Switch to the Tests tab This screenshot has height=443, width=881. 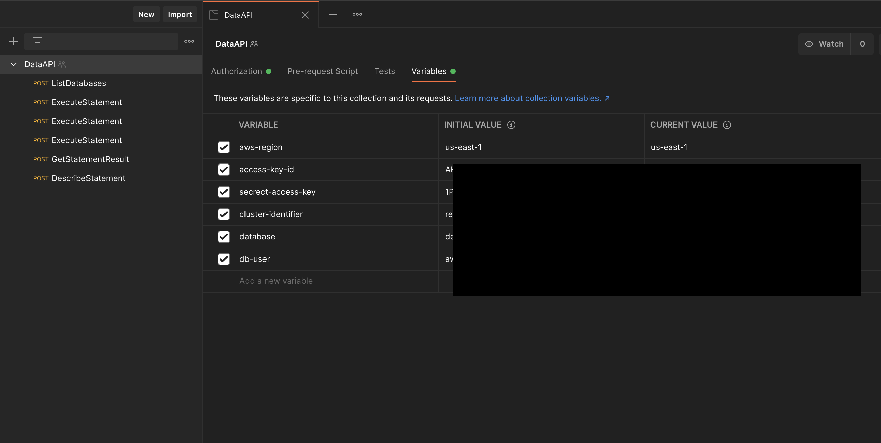pyautogui.click(x=385, y=71)
